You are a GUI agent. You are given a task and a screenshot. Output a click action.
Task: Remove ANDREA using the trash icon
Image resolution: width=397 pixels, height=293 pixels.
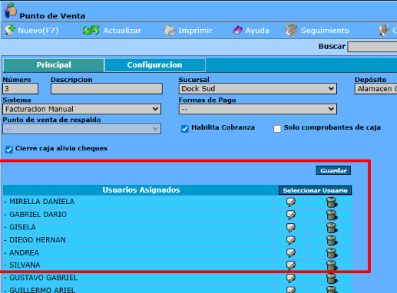tap(332, 253)
